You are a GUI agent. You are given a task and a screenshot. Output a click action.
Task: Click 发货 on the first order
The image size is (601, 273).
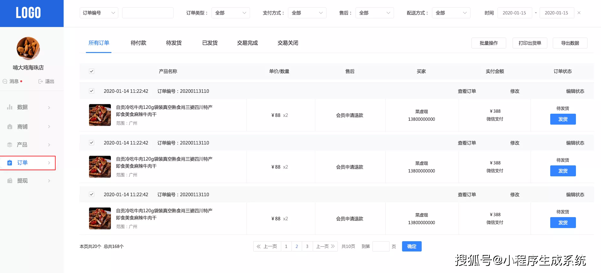click(x=563, y=119)
